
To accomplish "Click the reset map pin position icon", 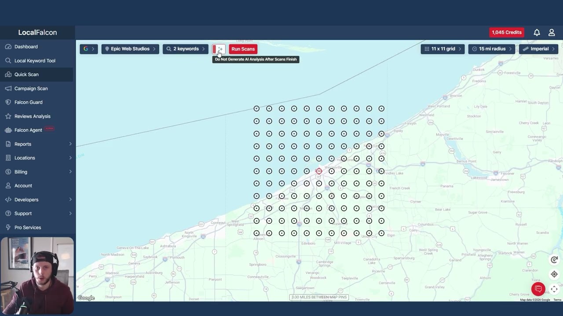I will click(x=554, y=260).
